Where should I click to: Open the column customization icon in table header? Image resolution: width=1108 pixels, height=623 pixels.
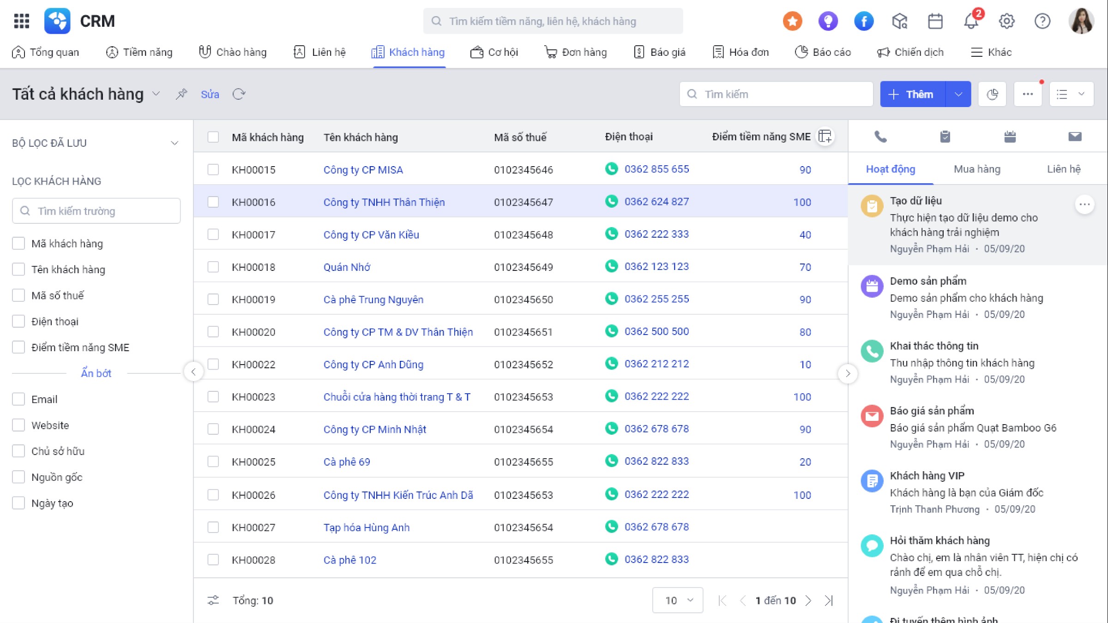pyautogui.click(x=825, y=137)
